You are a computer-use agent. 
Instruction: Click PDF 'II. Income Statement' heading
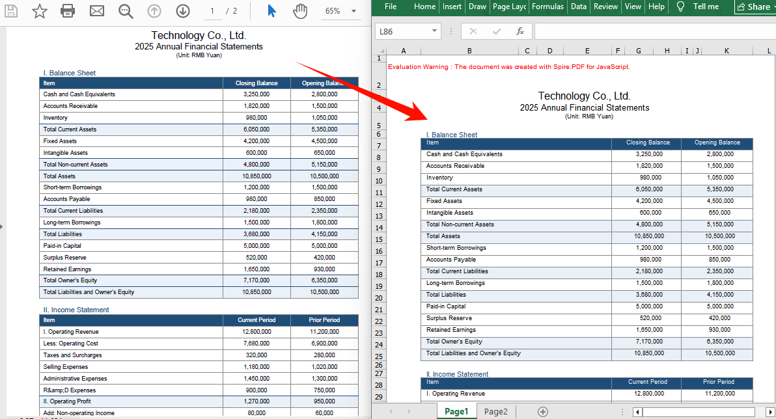pos(76,310)
